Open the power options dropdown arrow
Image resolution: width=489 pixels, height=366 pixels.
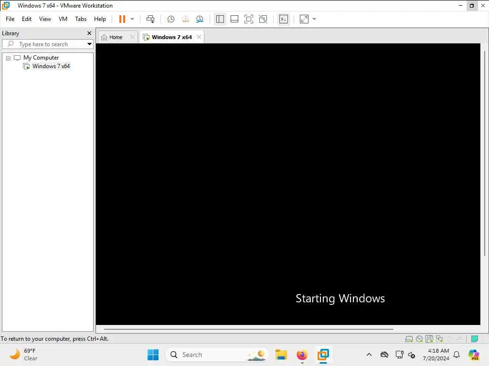pyautogui.click(x=132, y=19)
